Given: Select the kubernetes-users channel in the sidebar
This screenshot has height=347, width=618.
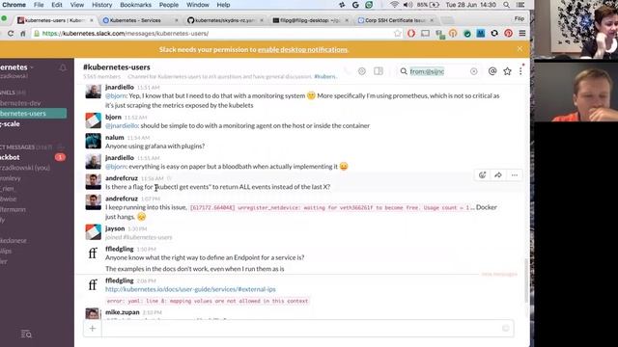Looking at the screenshot, I should [x=33, y=114].
